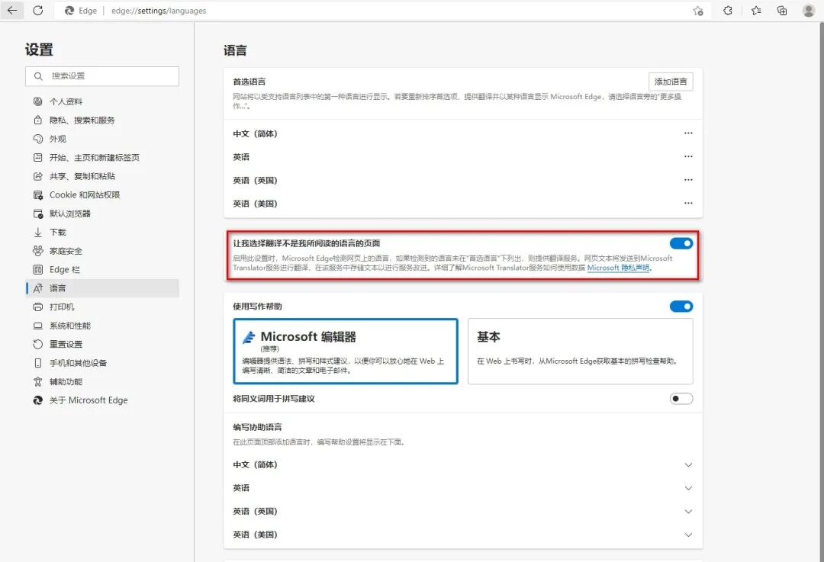Reload the page with the refresh icon

pos(38,11)
